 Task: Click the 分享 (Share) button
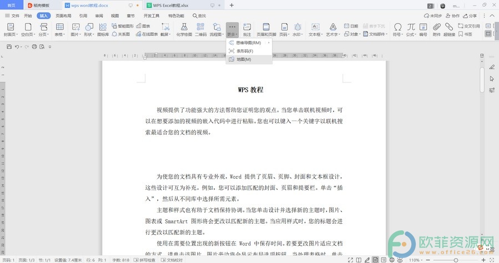click(470, 16)
